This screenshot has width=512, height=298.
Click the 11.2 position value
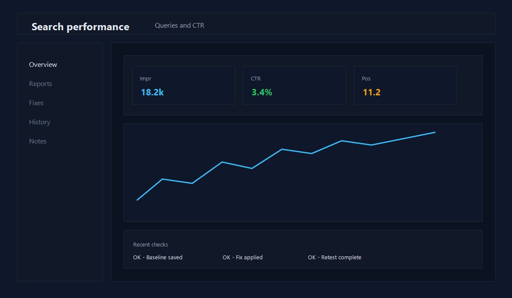pos(371,92)
